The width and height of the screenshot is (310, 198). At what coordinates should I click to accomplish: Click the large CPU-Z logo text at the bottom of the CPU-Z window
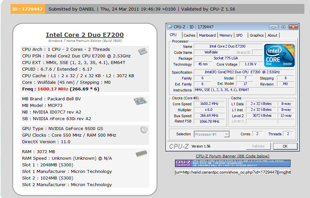179,146
